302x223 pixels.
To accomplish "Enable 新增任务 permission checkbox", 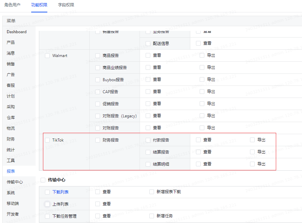I will tap(152, 216).
